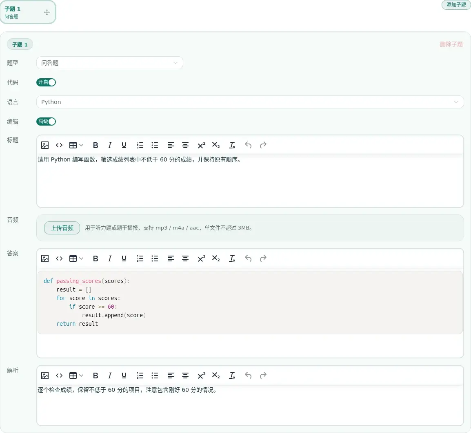Click the 删除子题 link
Viewport: 471px width, 433px height.
coord(451,44)
